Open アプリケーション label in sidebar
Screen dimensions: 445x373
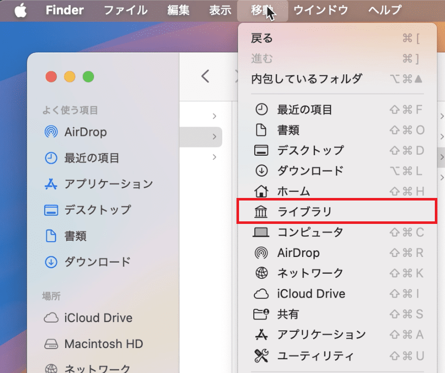109,184
